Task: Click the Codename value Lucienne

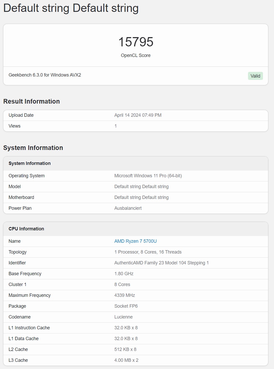Action: 124,317
